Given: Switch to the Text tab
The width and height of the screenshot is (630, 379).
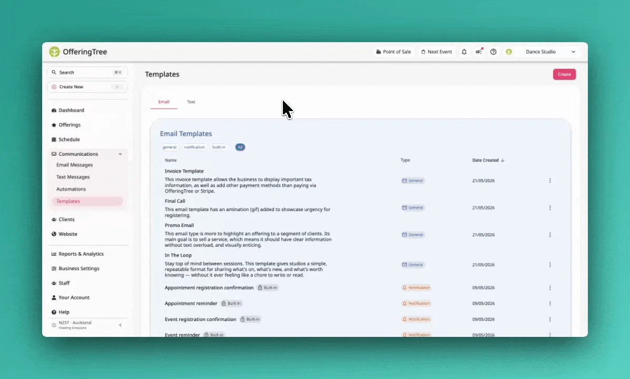Looking at the screenshot, I should 191,102.
